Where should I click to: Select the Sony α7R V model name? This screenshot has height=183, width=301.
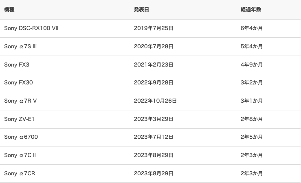(x=20, y=101)
